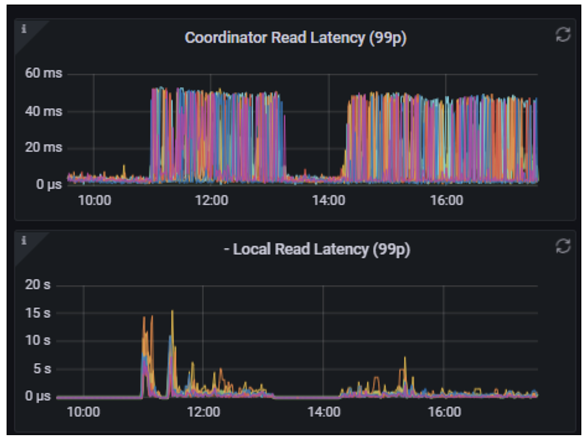Click the info icon on Local Read Latency panel
This screenshot has width=583, height=438.
click(24, 241)
